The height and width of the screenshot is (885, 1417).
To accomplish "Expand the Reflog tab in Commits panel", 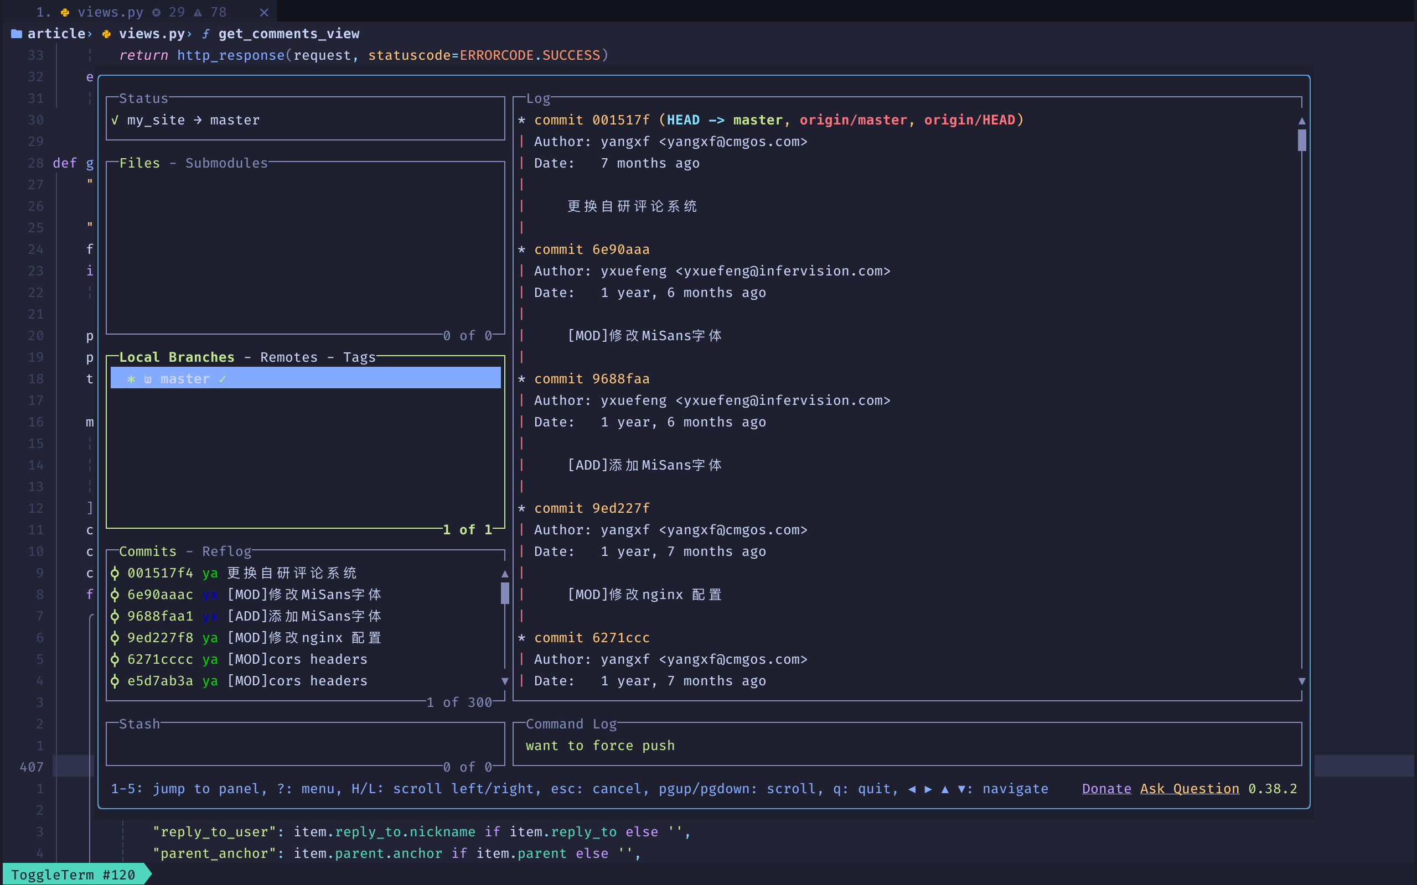I will click(227, 550).
